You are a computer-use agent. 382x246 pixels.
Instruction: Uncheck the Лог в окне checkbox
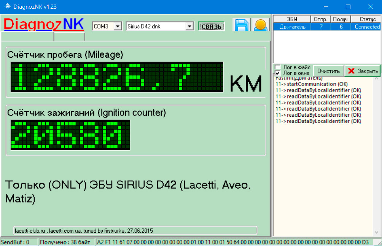[x=278, y=73]
